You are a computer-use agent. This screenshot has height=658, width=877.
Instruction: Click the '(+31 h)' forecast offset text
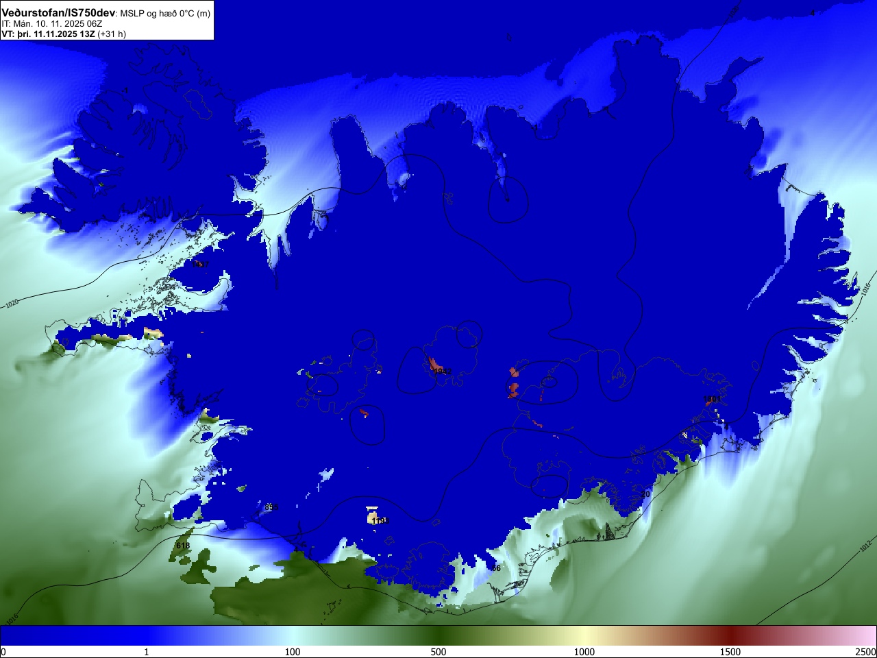(112, 34)
